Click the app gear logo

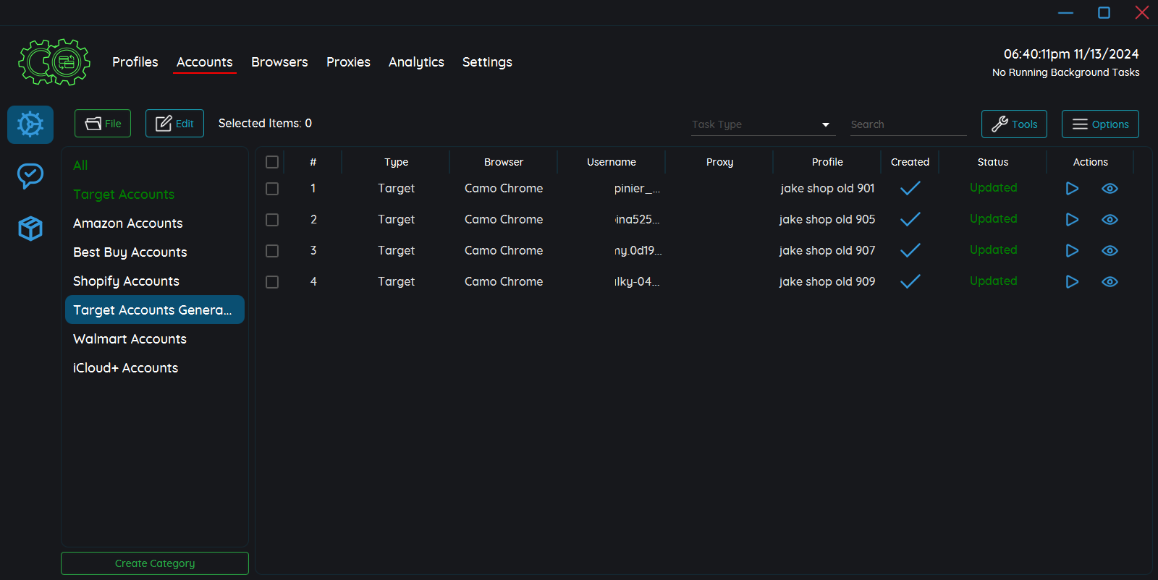coord(54,62)
